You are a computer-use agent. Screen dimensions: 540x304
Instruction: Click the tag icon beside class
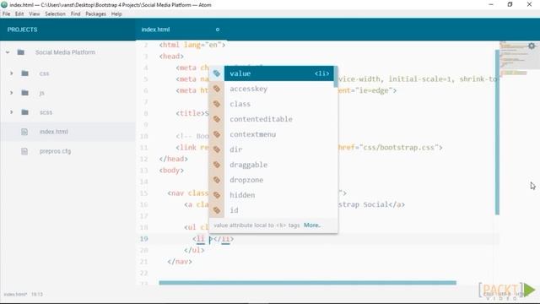point(217,104)
